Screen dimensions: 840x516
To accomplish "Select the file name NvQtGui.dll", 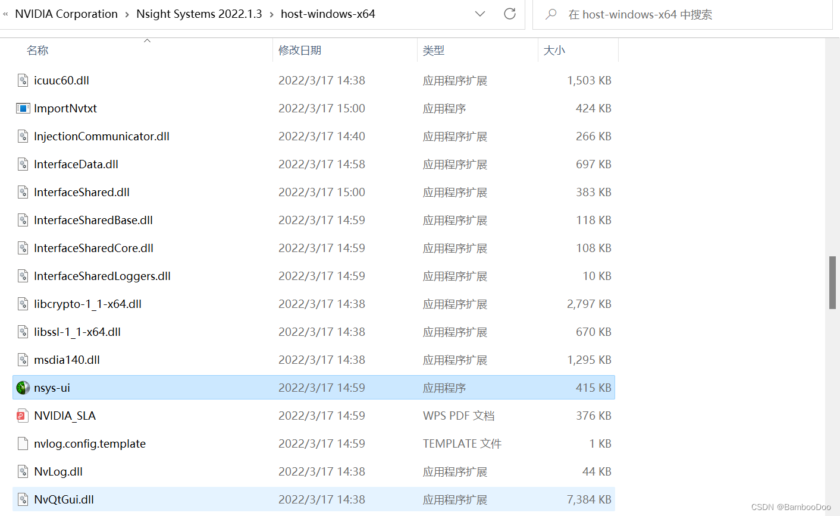I will 64,499.
